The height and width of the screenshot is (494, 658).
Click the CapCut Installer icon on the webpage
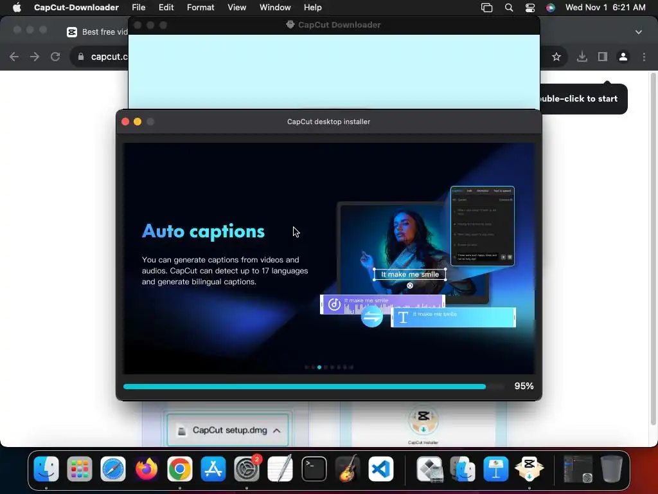pyautogui.click(x=423, y=421)
